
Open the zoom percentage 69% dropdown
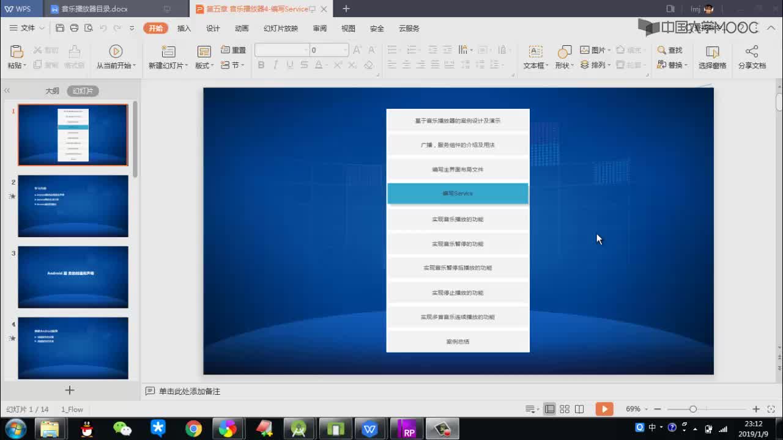647,409
